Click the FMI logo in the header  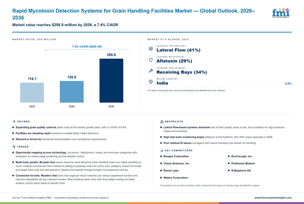(281, 13)
